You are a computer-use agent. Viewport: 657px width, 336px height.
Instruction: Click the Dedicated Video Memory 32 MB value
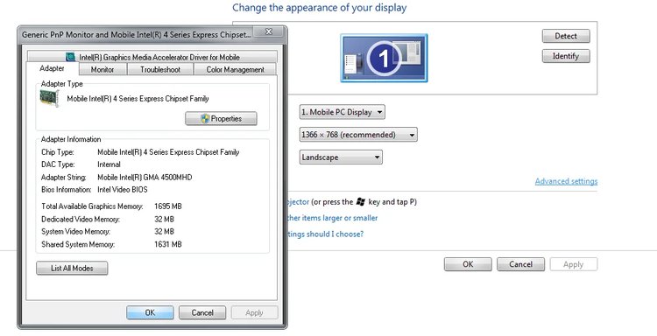pyautogui.click(x=164, y=220)
